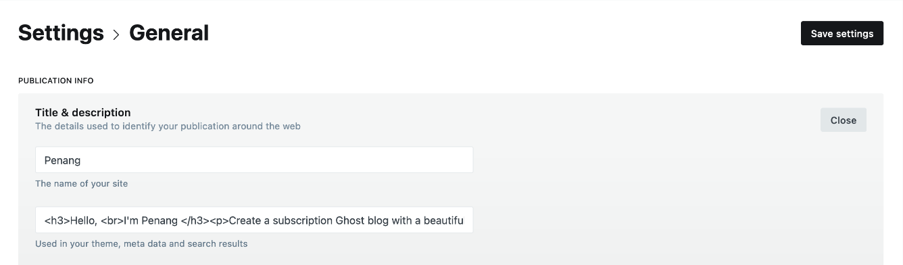The width and height of the screenshot is (903, 265).
Task: Click the 'Used in your theme' helper text
Action: coord(141,243)
